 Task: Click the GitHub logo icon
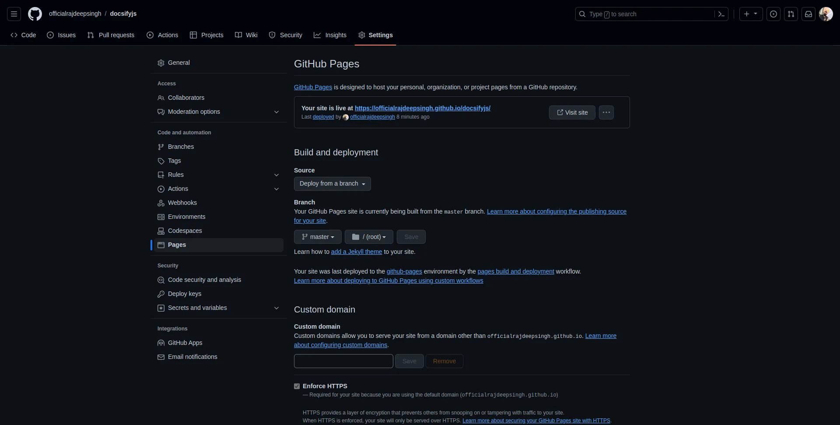(x=35, y=14)
